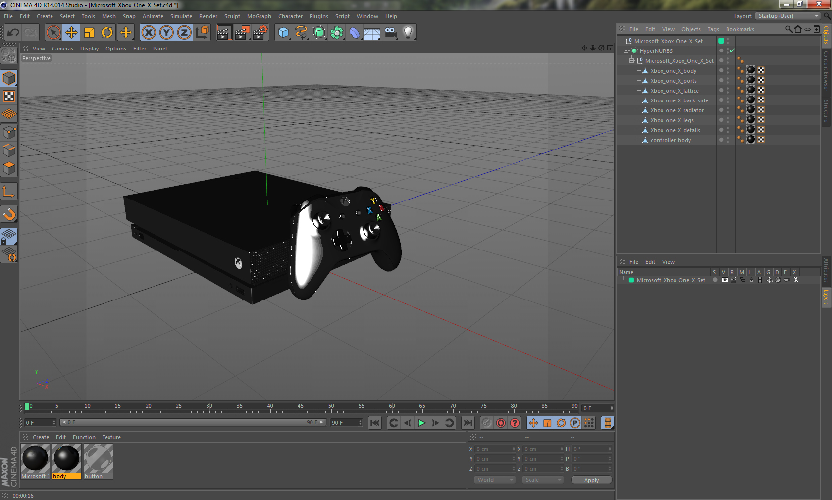Open the MoGraph menu

point(259,16)
